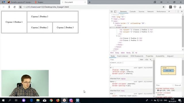Image resolution: width=184 pixels, height=103 pixels.
Task: Switch to the Sources tab
Action: [141, 11]
